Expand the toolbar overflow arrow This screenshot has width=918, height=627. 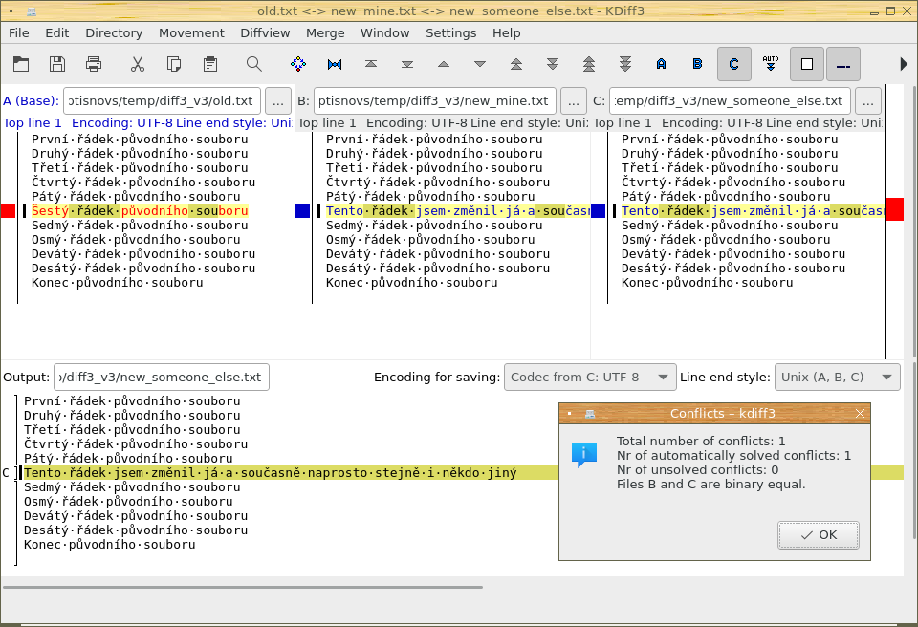point(904,64)
